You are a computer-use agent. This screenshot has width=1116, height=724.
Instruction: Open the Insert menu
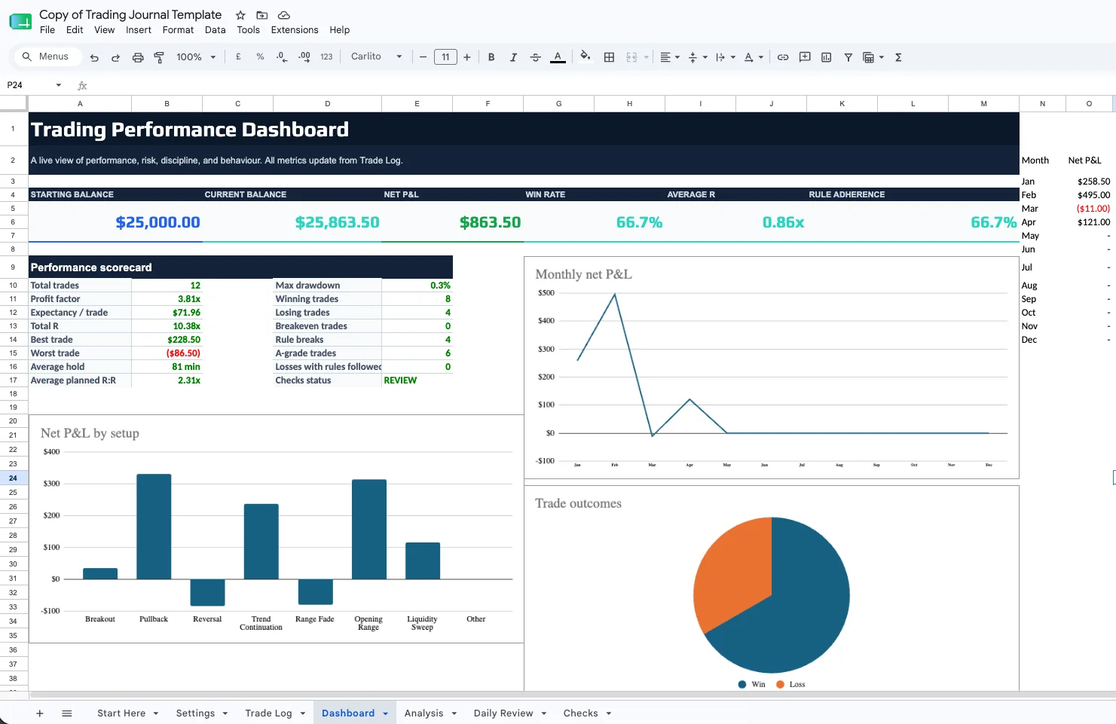139,30
